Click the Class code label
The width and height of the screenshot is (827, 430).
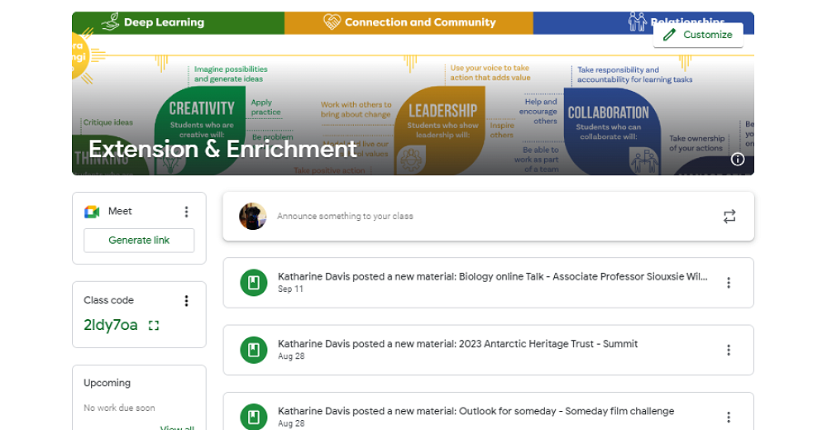coord(108,300)
